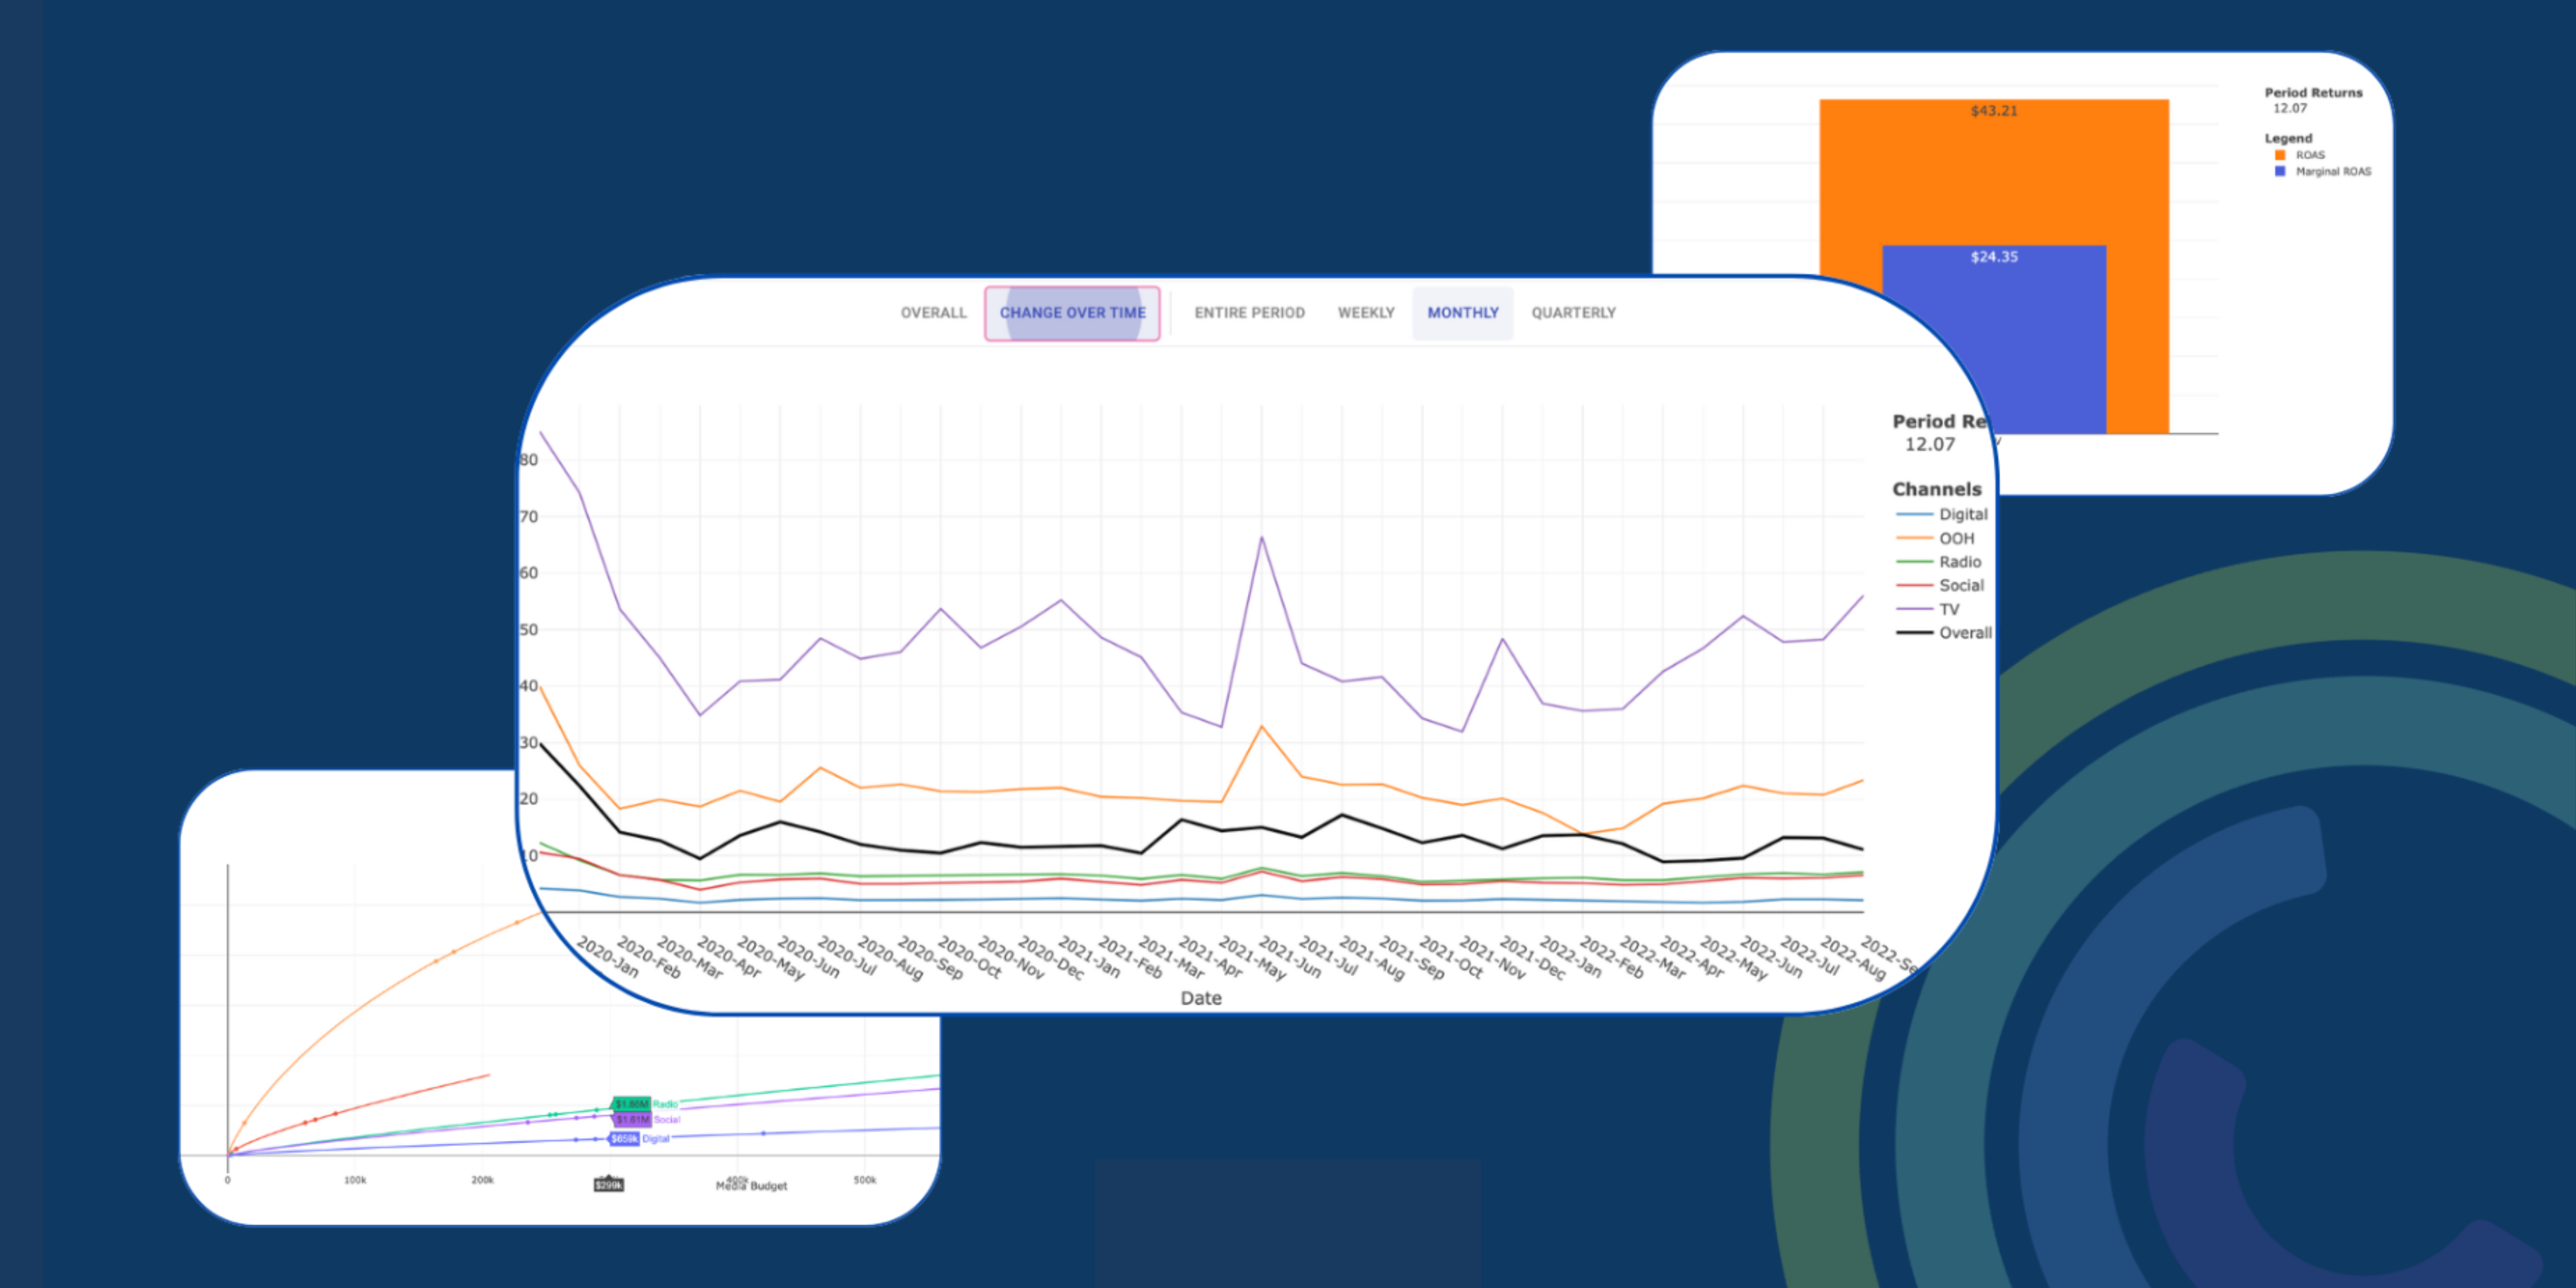Viewport: 2576px width, 1288px height.
Task: Click the TV line peak near 2021-Jun
Action: 1261,538
